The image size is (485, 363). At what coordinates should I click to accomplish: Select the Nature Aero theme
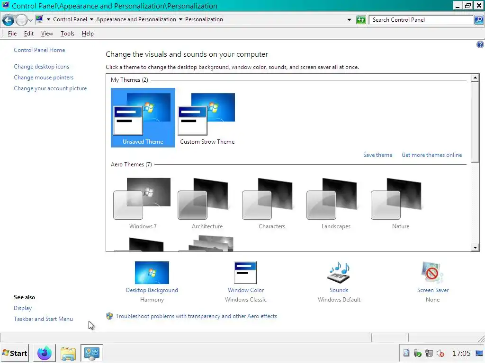(x=401, y=203)
